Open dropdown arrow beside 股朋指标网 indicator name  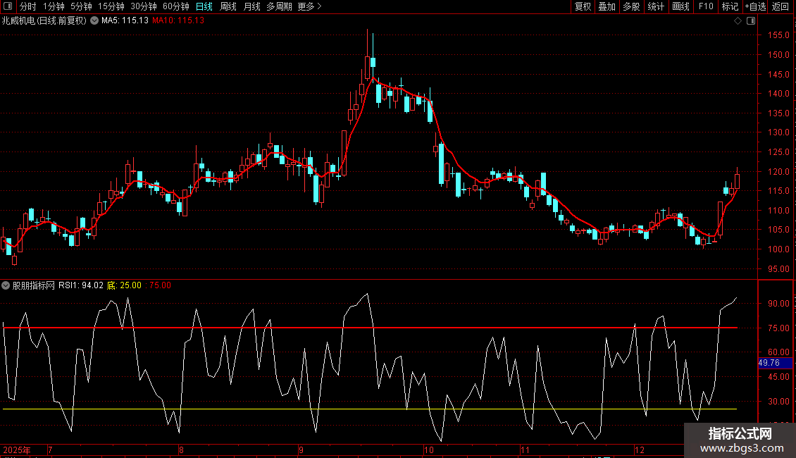pos(6,285)
